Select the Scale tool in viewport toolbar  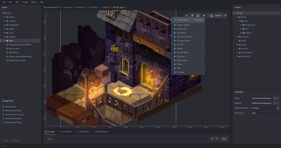[198, 15]
